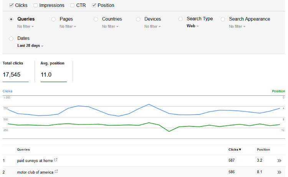Select the Pages radio button

click(53, 19)
